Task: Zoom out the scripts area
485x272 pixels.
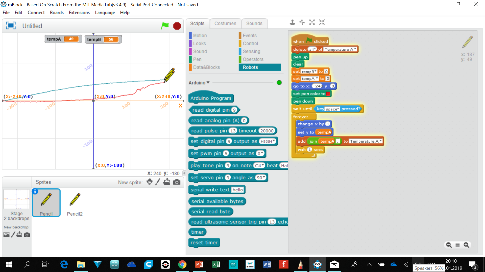Action: [x=449, y=245]
